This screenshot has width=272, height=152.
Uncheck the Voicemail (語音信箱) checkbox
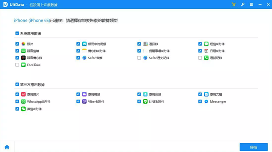click(x=17, y=51)
